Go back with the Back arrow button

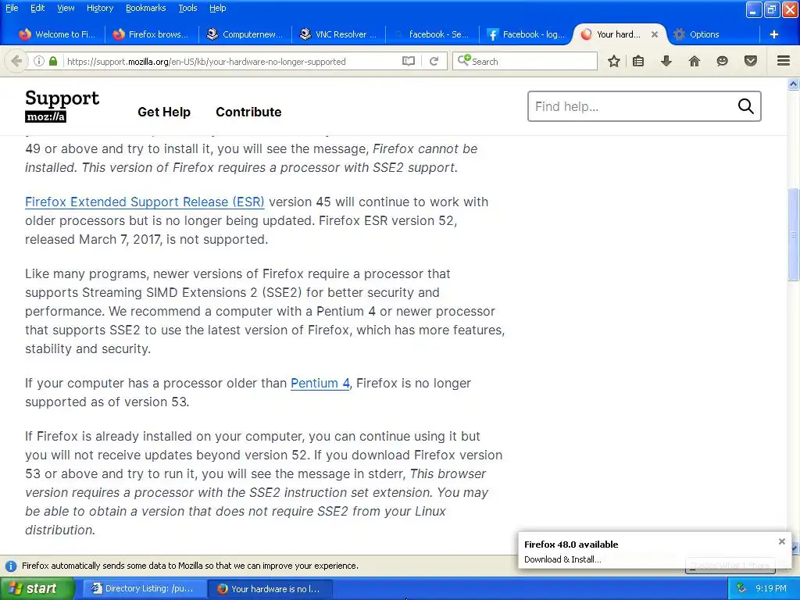click(16, 61)
